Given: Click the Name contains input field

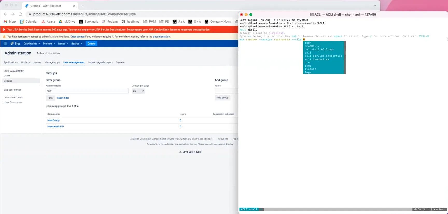Looking at the screenshot, I should coord(87,91).
